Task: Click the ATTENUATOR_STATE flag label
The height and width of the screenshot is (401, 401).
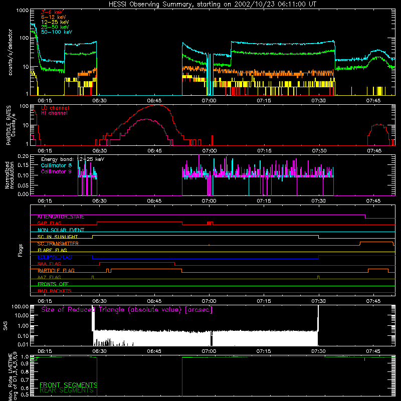Action: pos(61,217)
